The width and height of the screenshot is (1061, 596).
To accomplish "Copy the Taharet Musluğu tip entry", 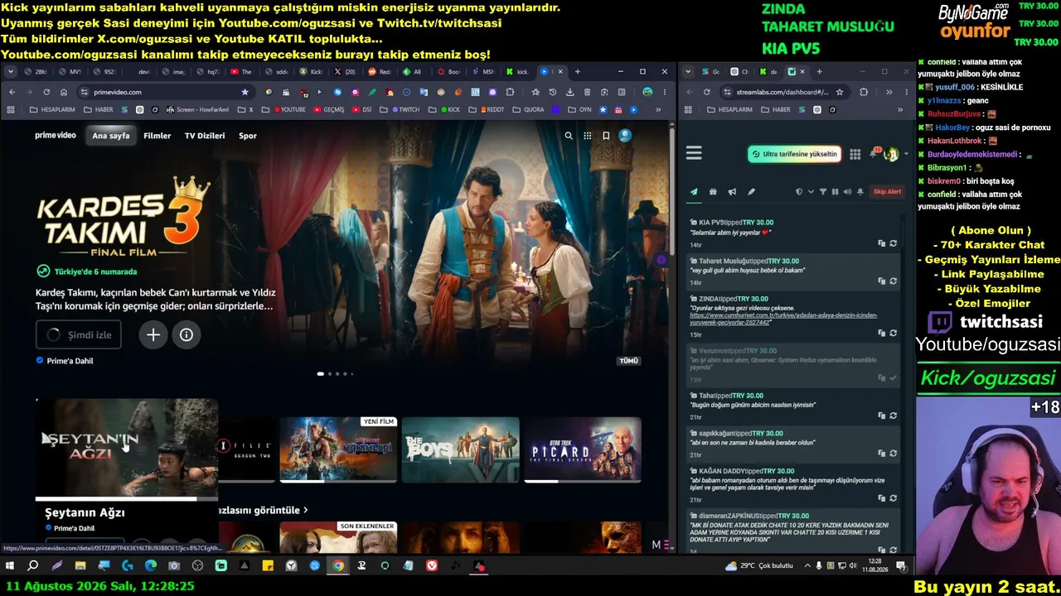I will tap(882, 281).
